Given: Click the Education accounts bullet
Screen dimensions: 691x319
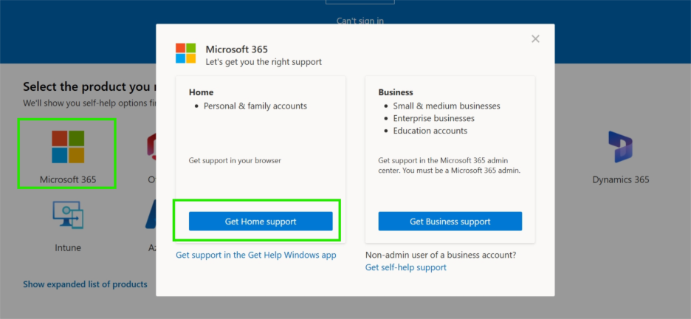Looking at the screenshot, I should pyautogui.click(x=430, y=131).
